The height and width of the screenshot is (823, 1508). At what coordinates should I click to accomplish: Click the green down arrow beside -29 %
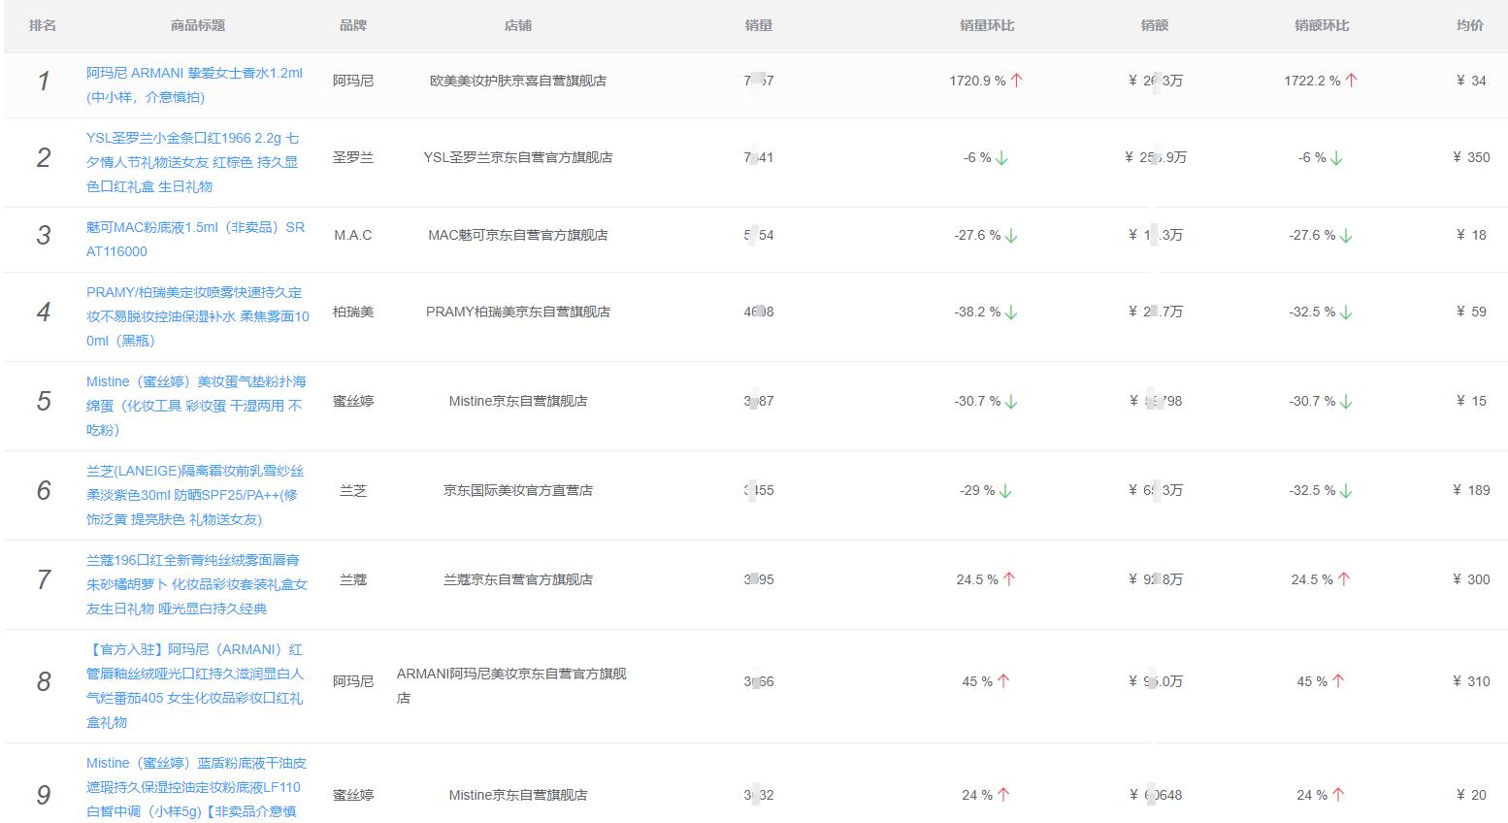pyautogui.click(x=1005, y=491)
